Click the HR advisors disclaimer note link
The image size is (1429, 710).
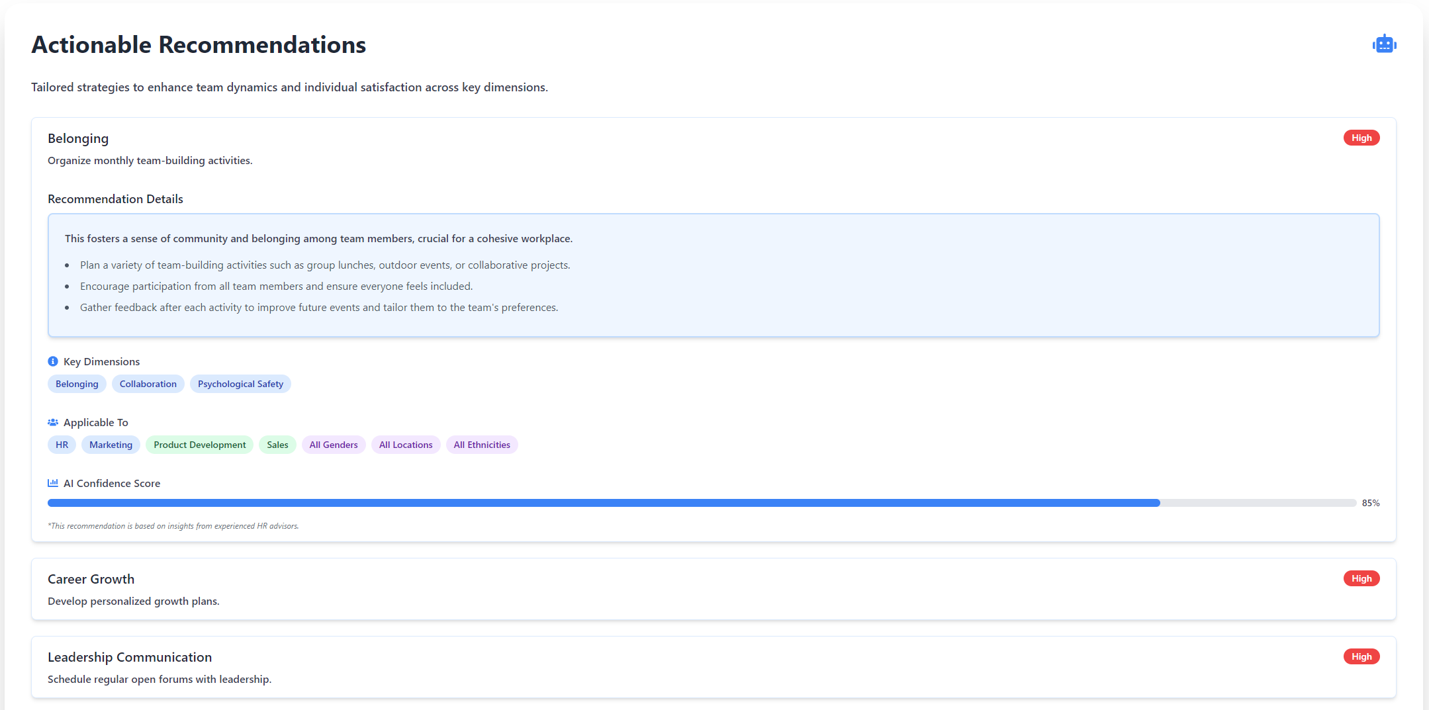pyautogui.click(x=173, y=526)
